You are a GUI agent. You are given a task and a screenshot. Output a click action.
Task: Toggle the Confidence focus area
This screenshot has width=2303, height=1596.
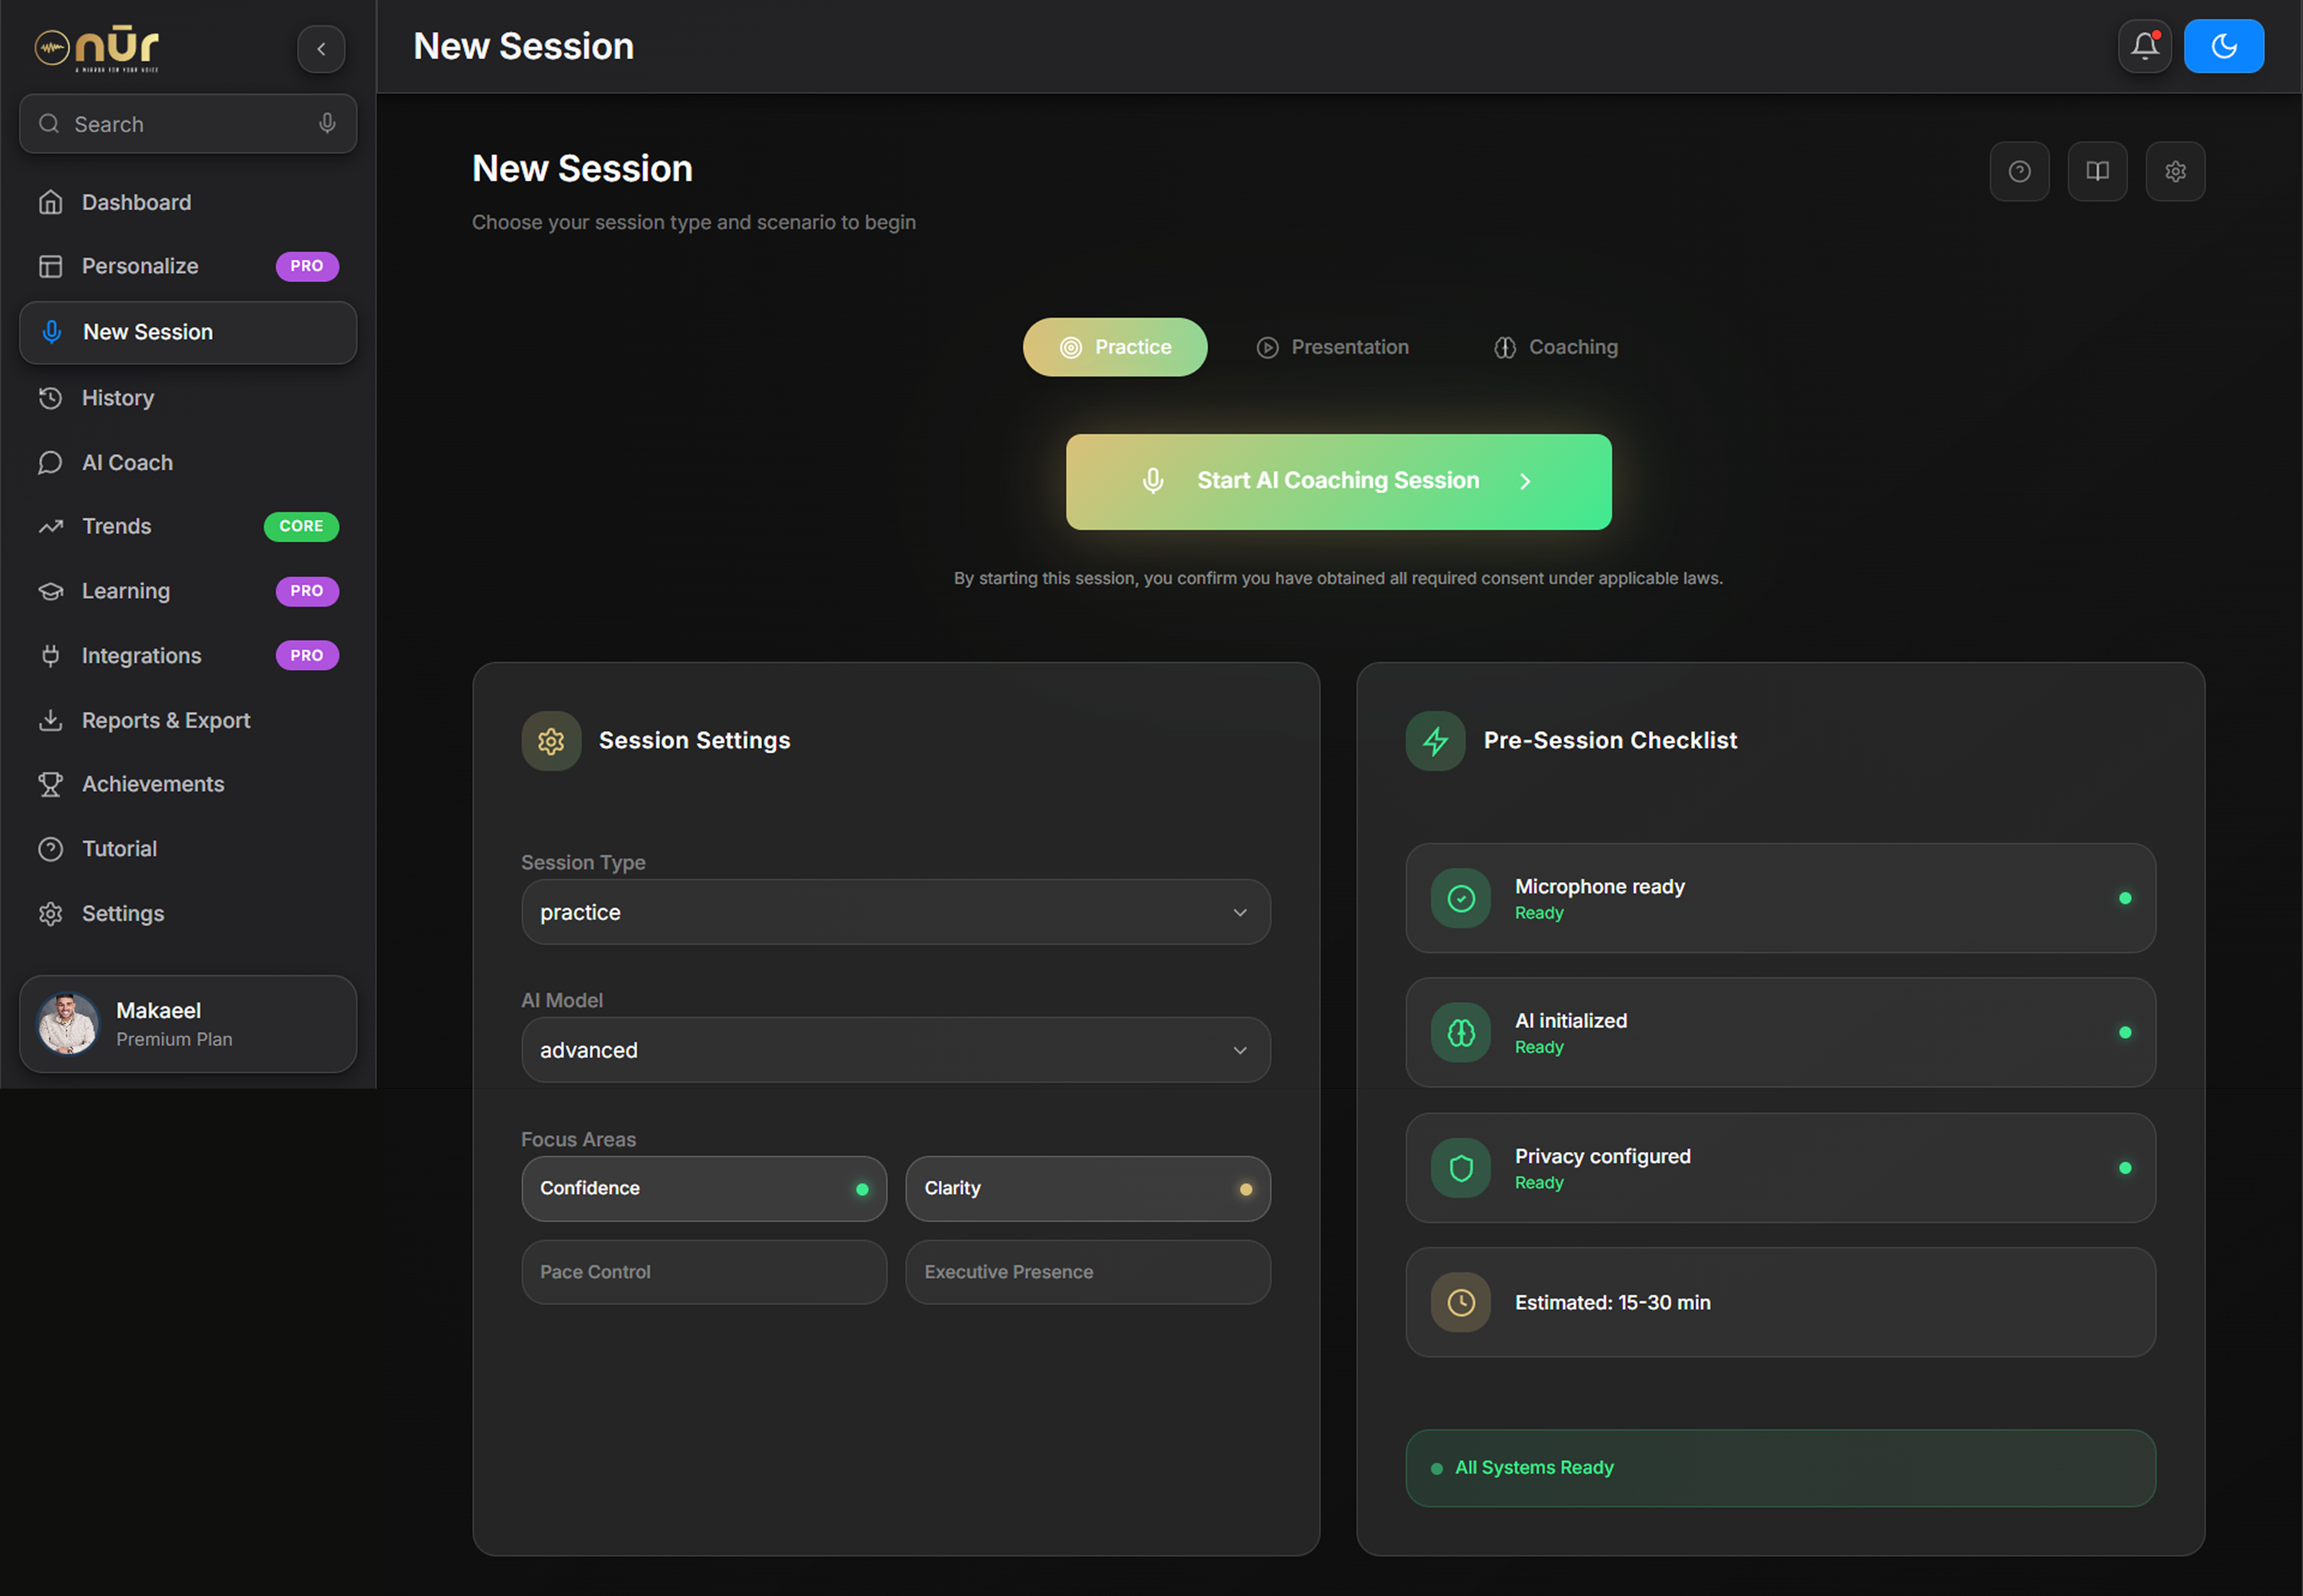(703, 1188)
